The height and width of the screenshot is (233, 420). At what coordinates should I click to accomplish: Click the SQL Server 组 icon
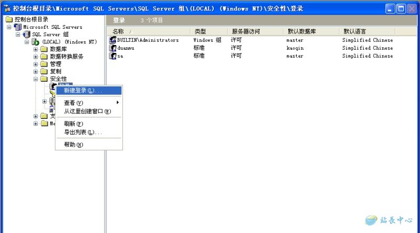27,35
